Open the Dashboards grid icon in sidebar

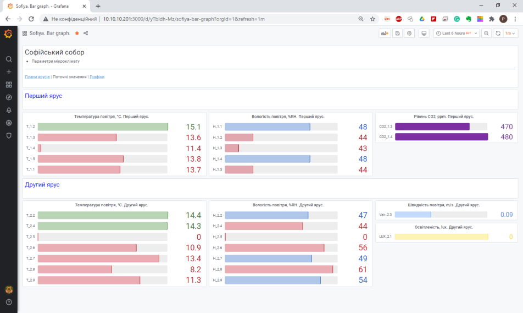pyautogui.click(x=8, y=85)
